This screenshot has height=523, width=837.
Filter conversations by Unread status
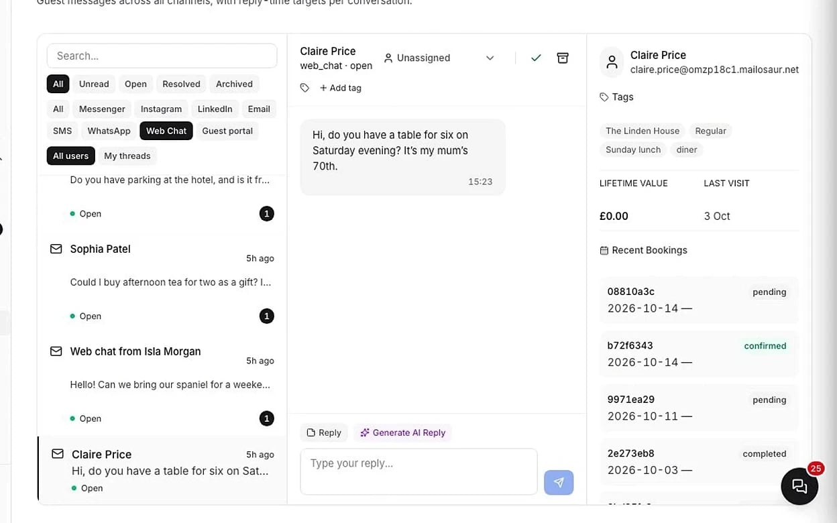click(x=94, y=84)
